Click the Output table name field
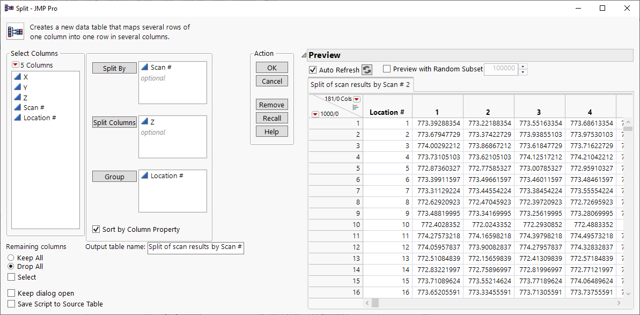Image resolution: width=640 pixels, height=315 pixels. point(196,247)
